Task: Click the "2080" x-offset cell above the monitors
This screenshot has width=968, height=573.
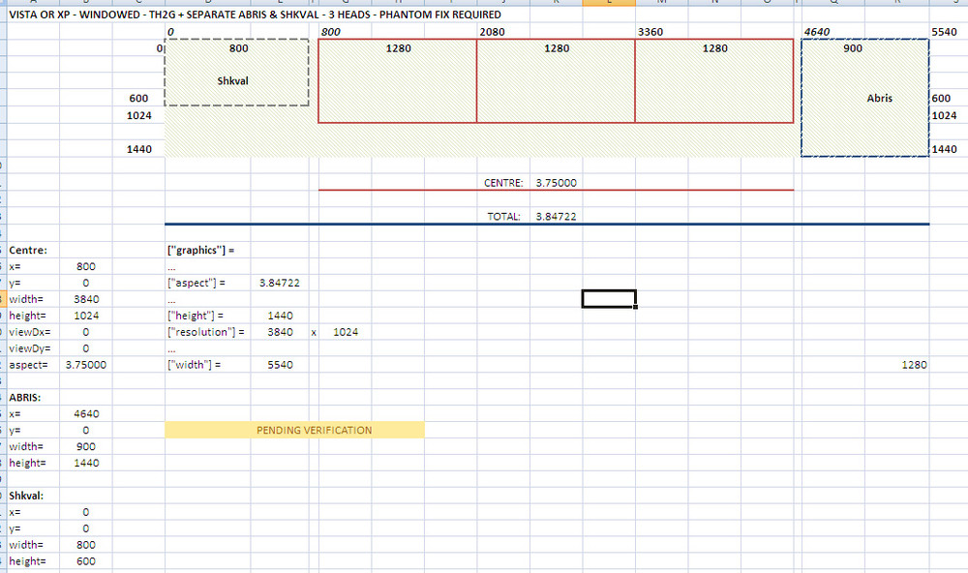Action: [x=492, y=32]
